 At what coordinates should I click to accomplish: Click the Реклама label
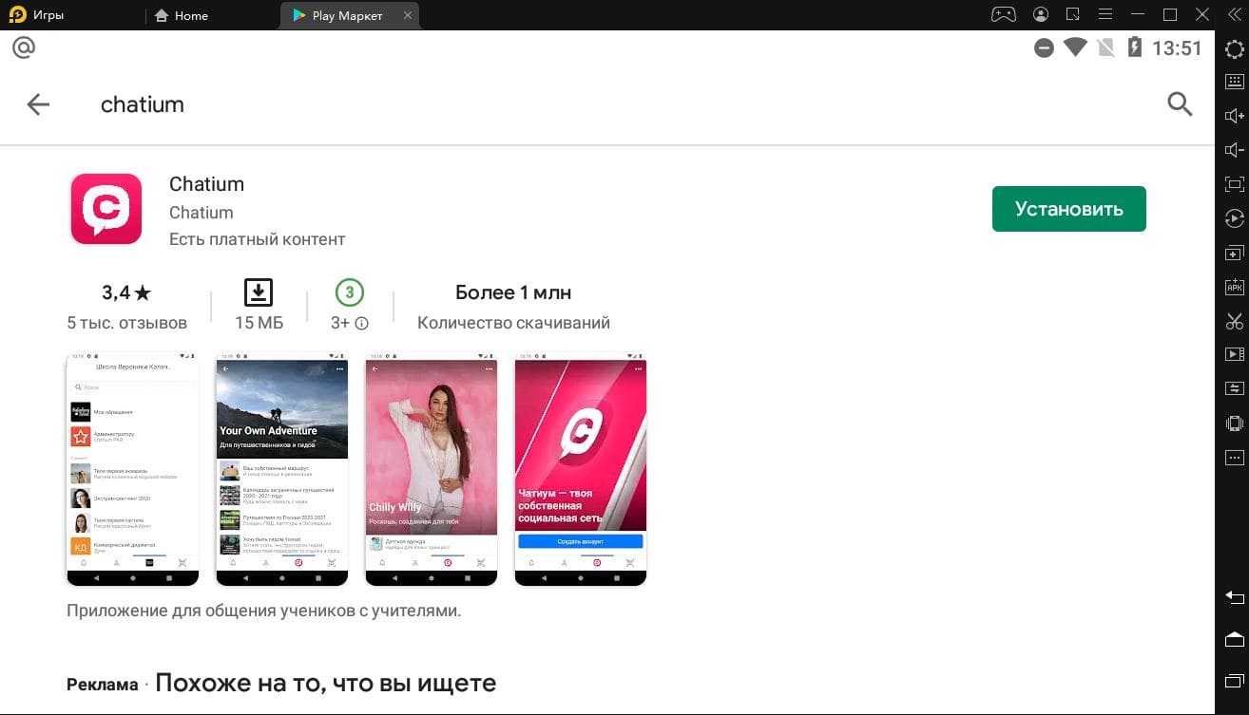pyautogui.click(x=102, y=685)
